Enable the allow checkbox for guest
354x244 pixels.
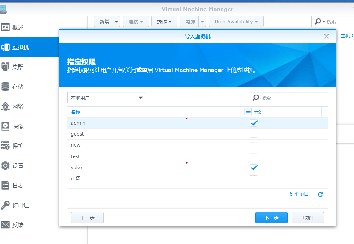pyautogui.click(x=253, y=134)
